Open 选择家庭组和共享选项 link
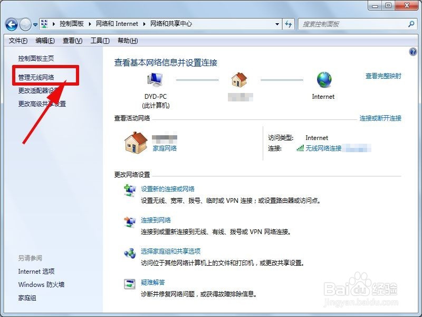The image size is (422, 317). 170,251
